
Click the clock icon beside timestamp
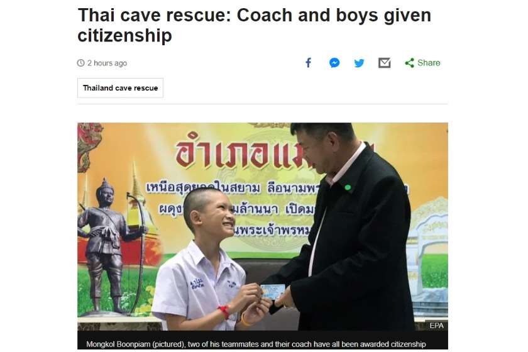[81, 63]
